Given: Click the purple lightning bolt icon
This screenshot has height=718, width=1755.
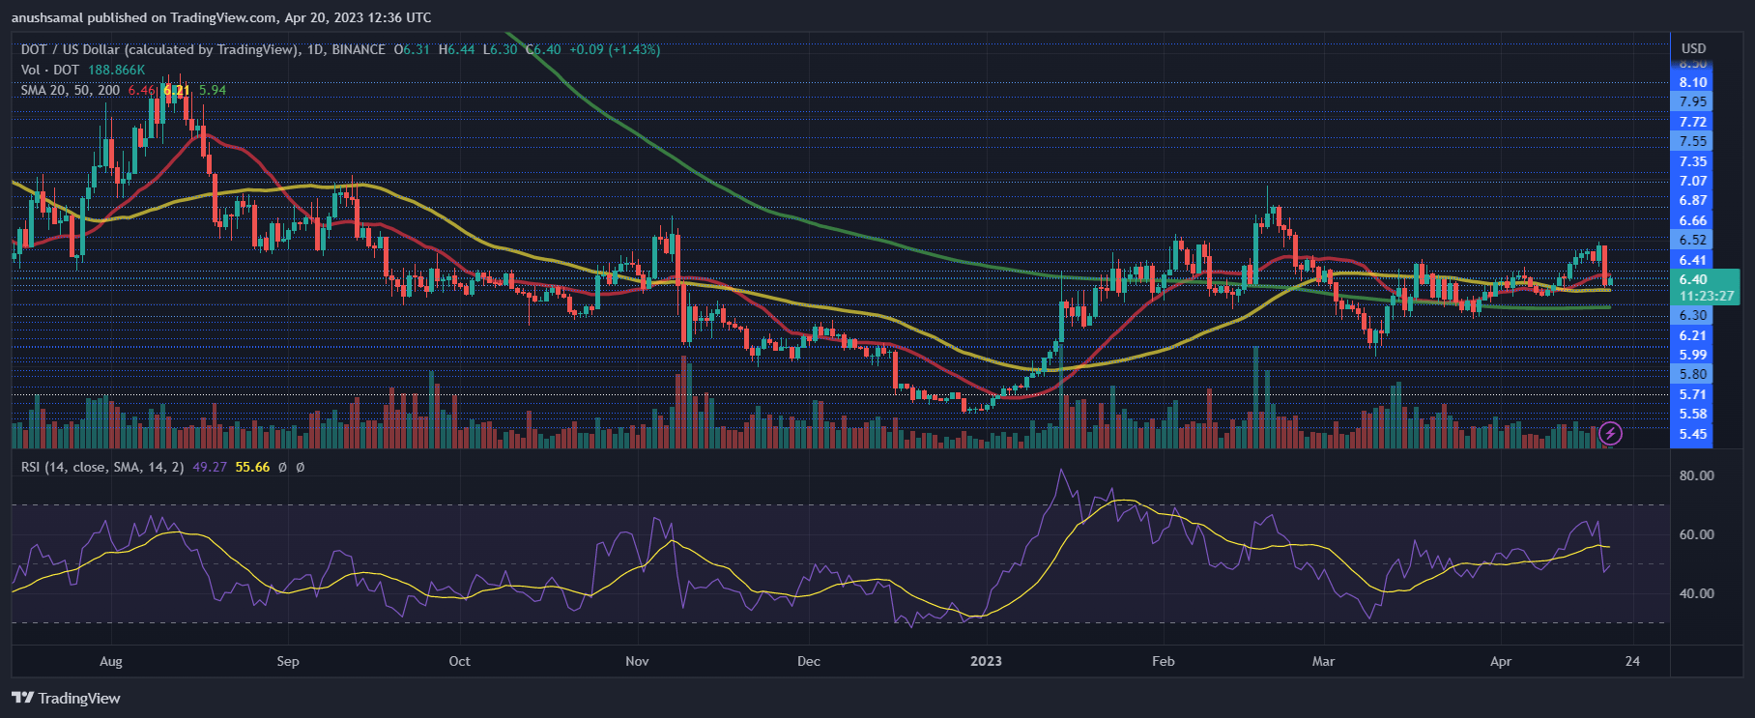Looking at the screenshot, I should tap(1610, 433).
